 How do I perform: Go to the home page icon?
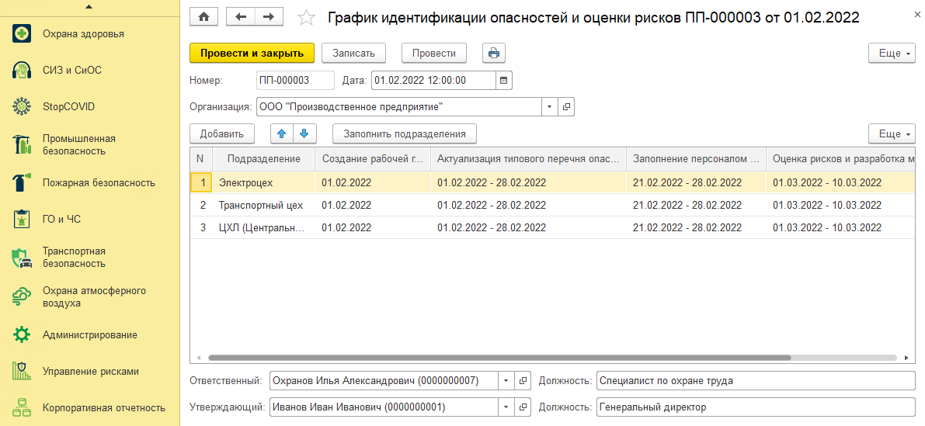click(x=204, y=17)
